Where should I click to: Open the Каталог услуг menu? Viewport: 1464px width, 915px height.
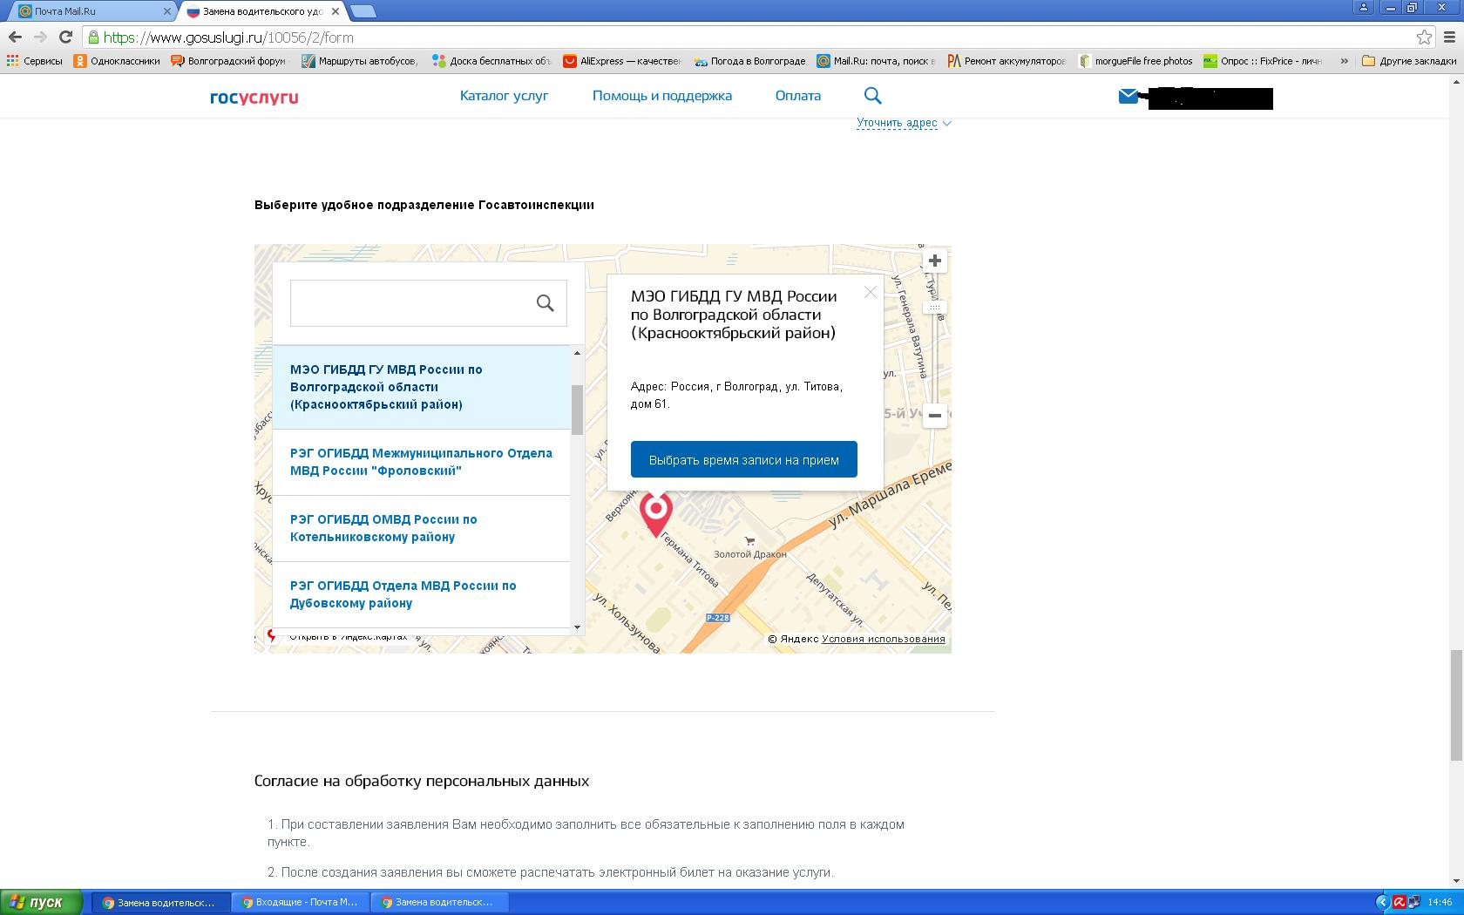504,96
